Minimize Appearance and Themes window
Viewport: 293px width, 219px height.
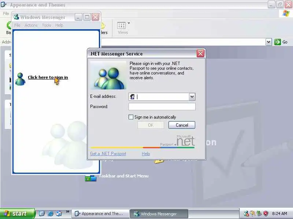(271, 5)
